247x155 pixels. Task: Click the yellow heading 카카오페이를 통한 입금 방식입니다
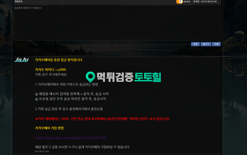coord(59,60)
